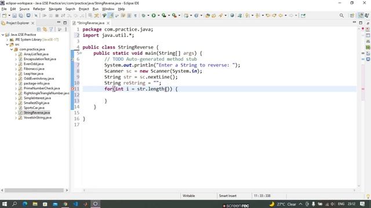Open the Project menu
Viewport: 371px width, 208px height.
pos(83,9)
